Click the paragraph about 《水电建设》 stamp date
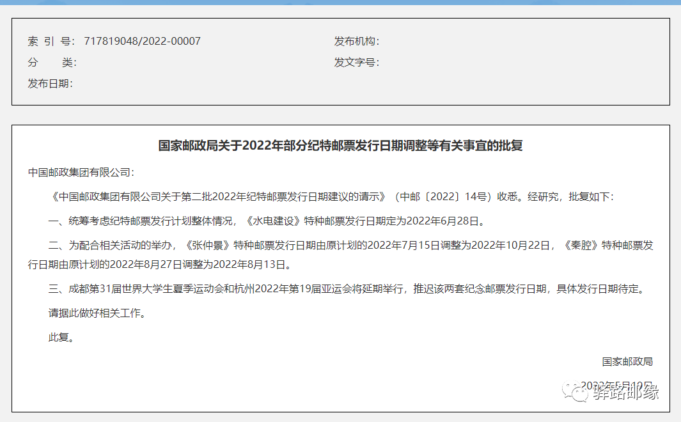The height and width of the screenshot is (422, 681). tap(267, 221)
